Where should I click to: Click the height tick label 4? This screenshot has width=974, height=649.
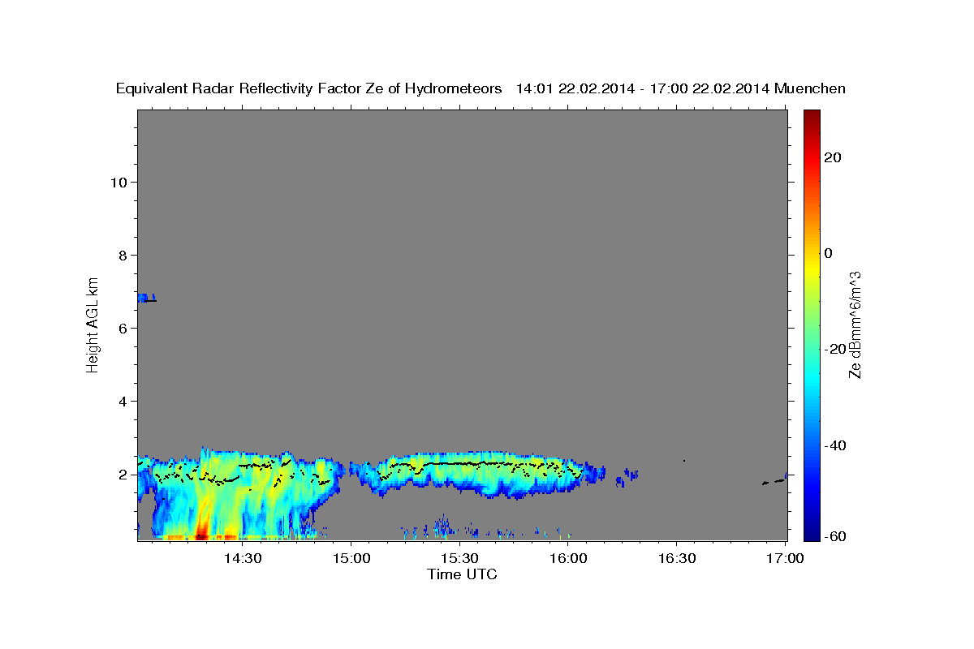pyautogui.click(x=123, y=401)
